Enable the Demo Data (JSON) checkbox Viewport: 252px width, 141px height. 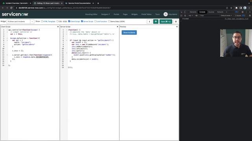point(109,21)
